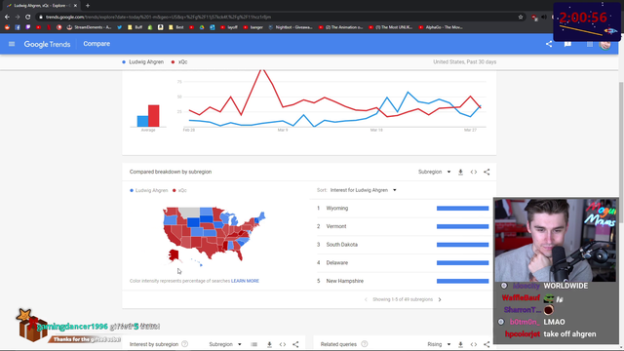Viewport: 624px width, 351px height.
Task: Open help for Related queries
Action: (364, 344)
